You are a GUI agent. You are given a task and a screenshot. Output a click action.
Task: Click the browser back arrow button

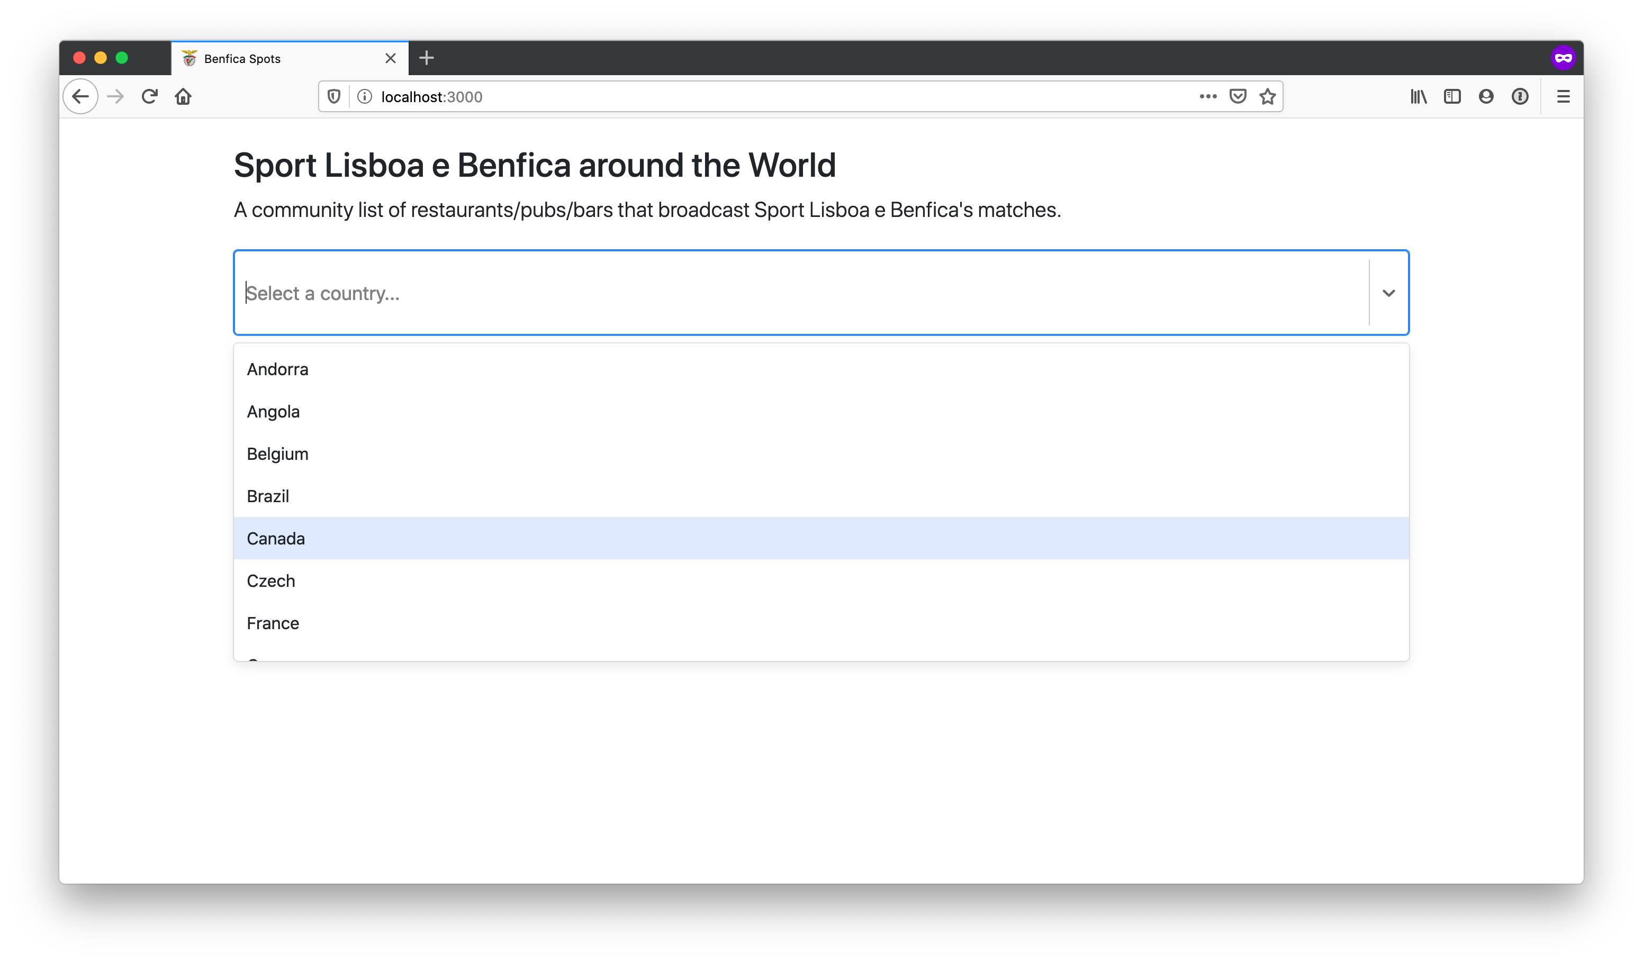pyautogui.click(x=80, y=96)
